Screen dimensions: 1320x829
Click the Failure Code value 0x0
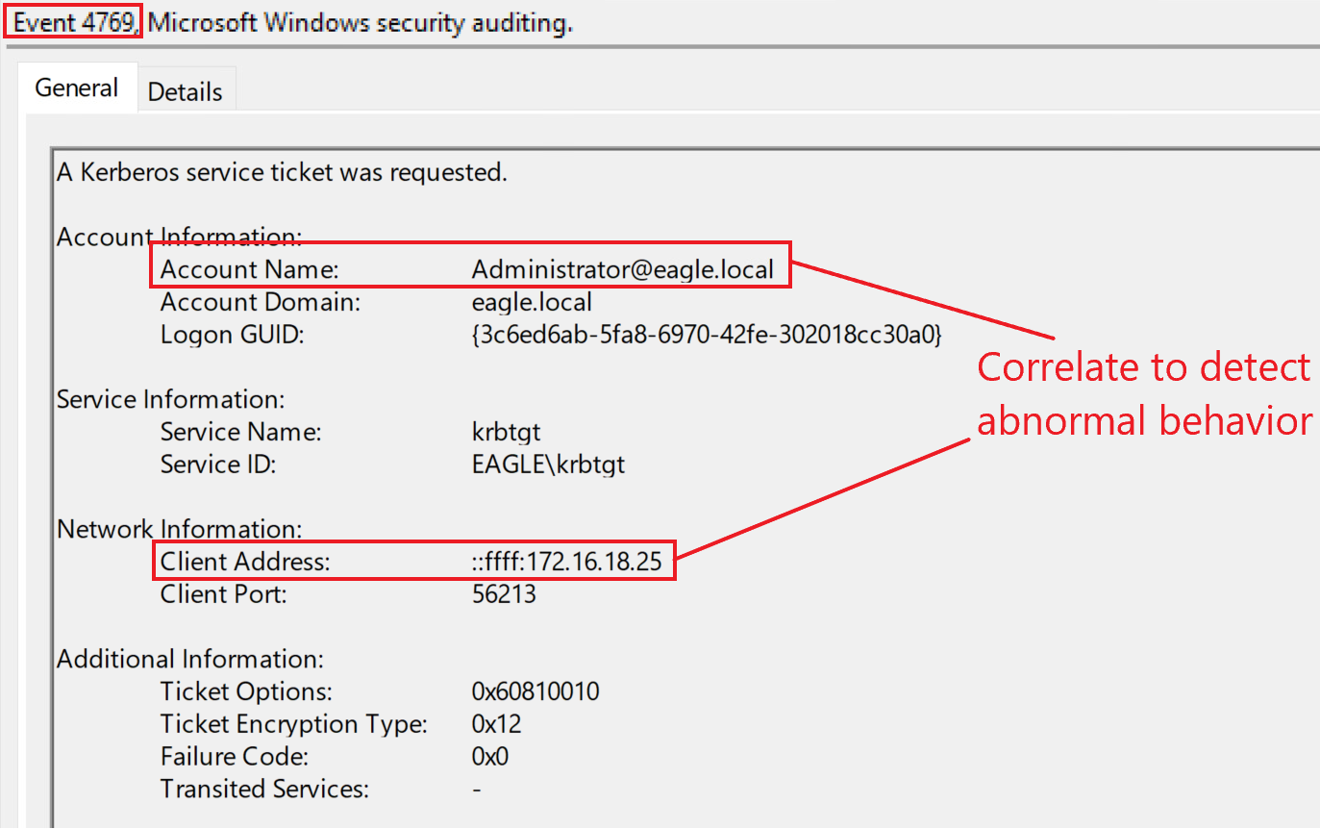(489, 757)
